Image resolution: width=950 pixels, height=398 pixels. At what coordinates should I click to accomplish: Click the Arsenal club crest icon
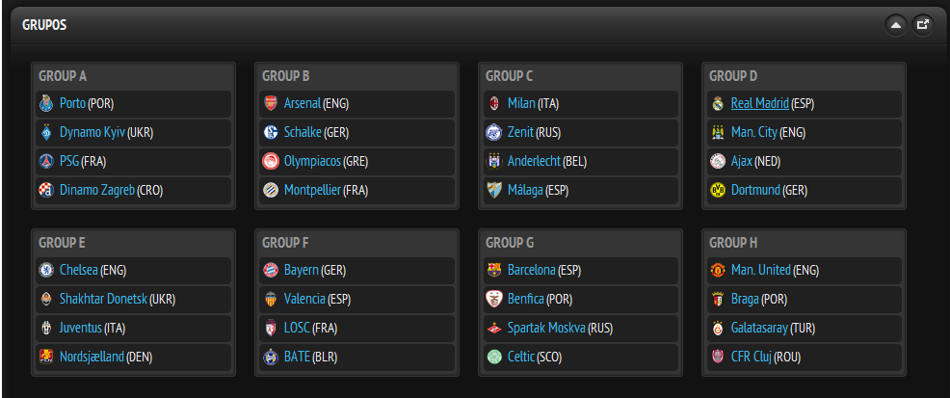coord(271,104)
